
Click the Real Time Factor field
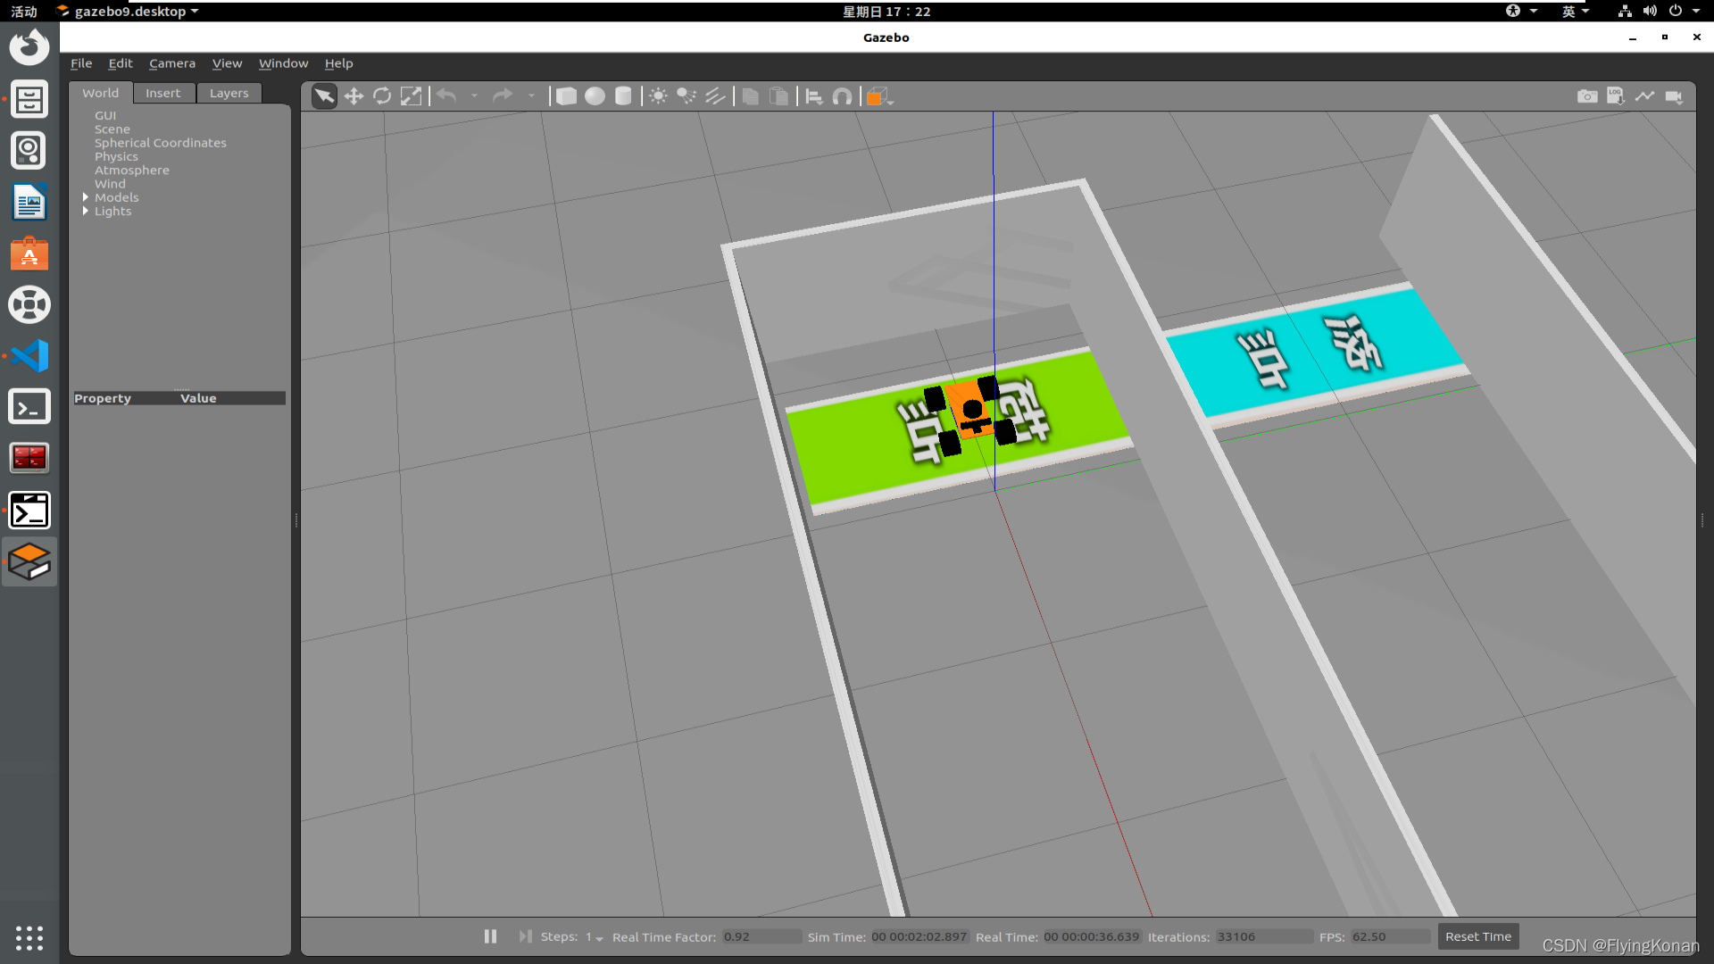tap(761, 936)
